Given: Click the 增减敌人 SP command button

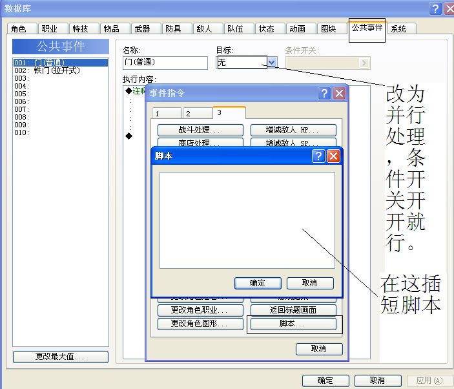Looking at the screenshot, I should tap(293, 142).
